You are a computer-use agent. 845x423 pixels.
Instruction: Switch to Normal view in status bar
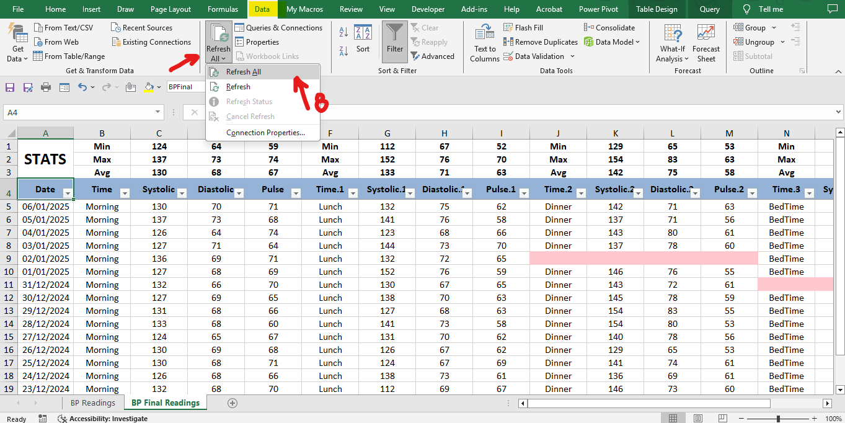tap(673, 419)
